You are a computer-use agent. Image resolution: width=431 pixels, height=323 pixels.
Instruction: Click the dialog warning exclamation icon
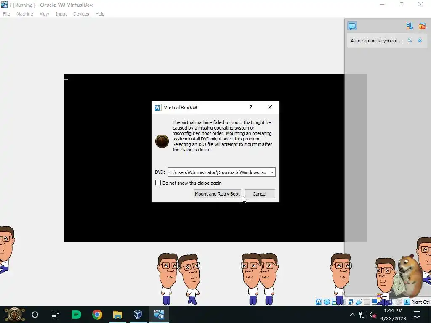162,141
